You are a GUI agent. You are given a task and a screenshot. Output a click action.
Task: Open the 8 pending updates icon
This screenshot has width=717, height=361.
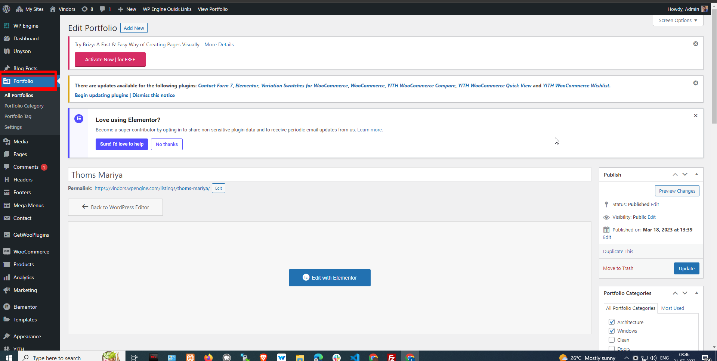click(87, 9)
